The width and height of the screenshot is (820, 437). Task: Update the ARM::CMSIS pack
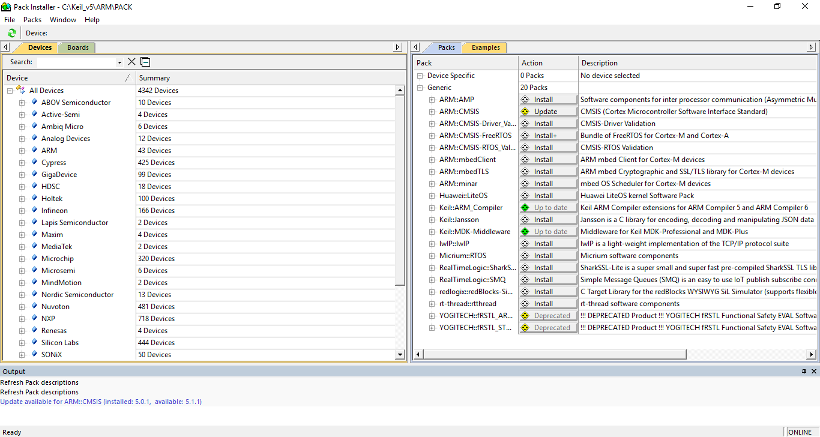548,112
